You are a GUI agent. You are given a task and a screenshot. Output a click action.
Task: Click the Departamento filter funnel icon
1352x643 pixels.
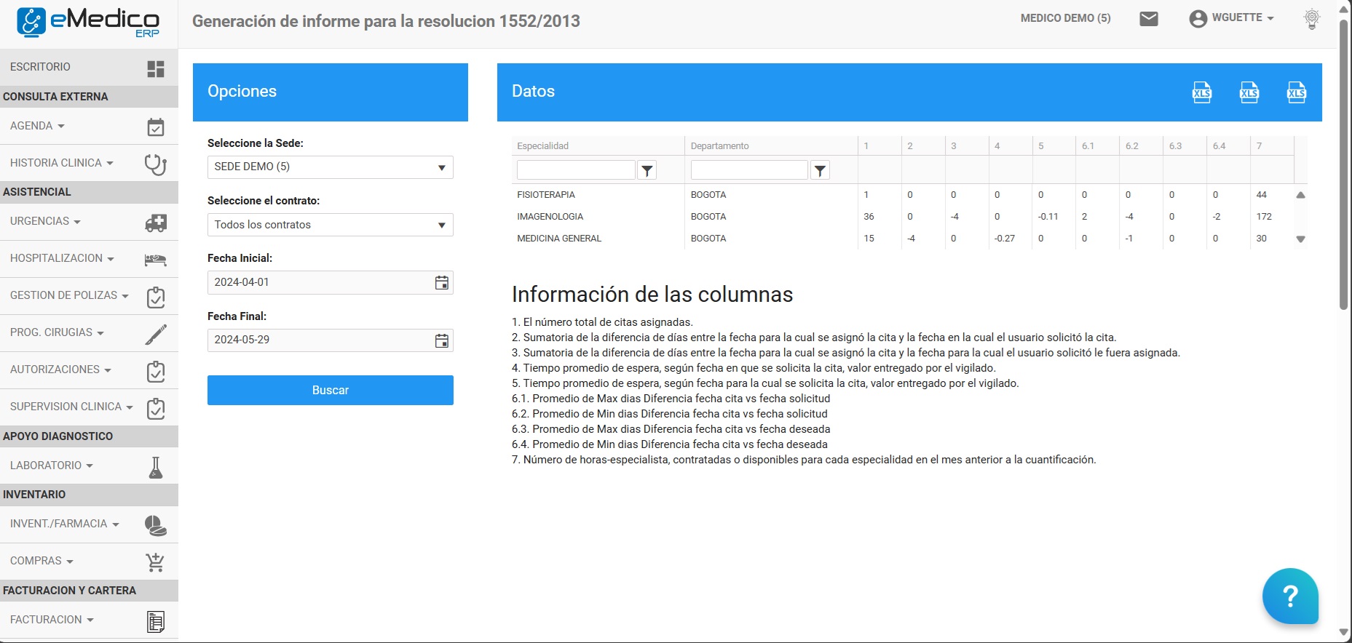(x=821, y=170)
